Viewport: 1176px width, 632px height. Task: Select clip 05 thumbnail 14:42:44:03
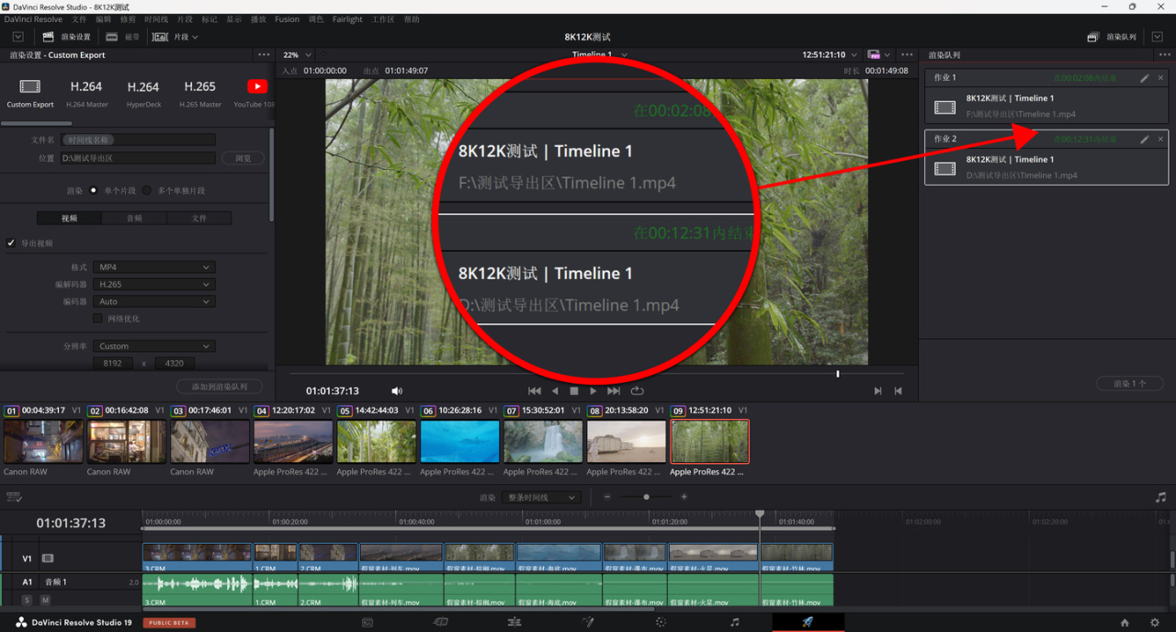coord(377,441)
